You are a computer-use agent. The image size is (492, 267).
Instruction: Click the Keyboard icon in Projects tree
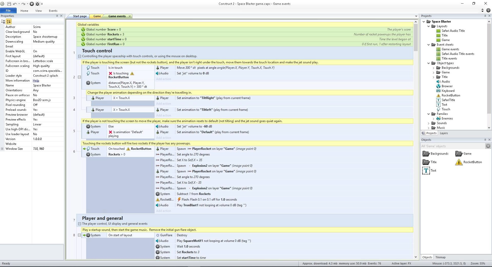(x=438, y=91)
